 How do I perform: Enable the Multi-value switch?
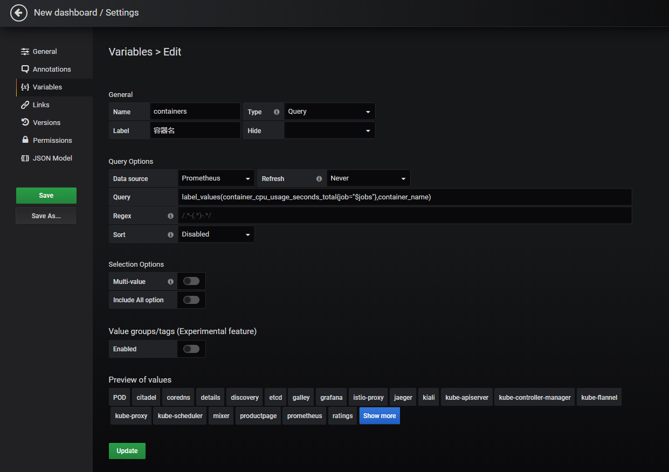click(191, 281)
